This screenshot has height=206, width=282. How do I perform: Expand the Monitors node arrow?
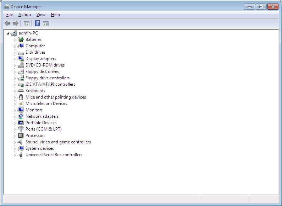(15, 110)
